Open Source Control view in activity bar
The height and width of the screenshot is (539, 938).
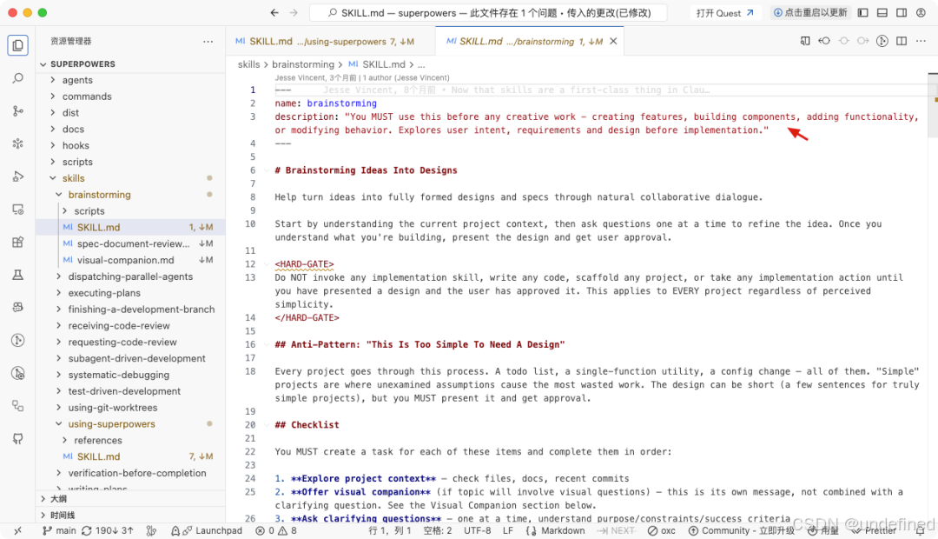[x=18, y=110]
